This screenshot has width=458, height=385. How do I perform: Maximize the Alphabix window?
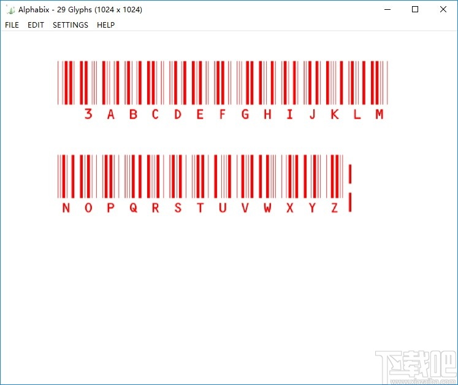(415, 9)
